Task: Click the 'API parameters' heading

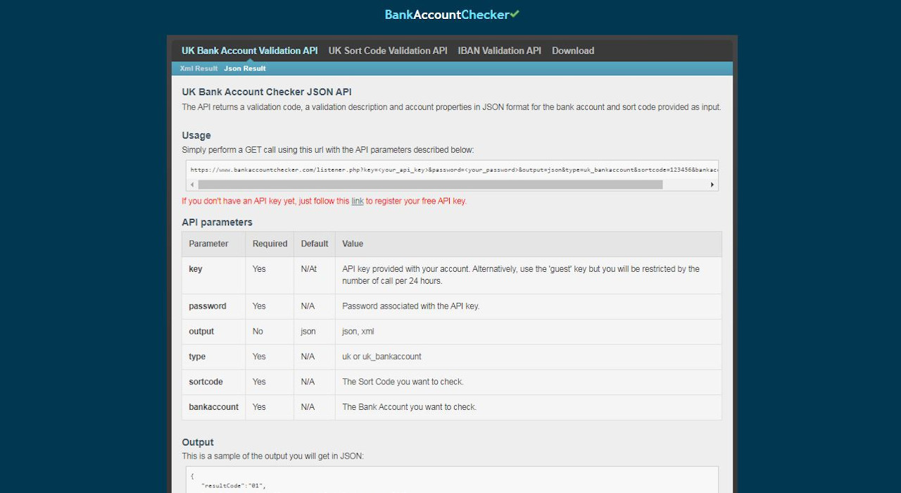Action: coord(217,223)
